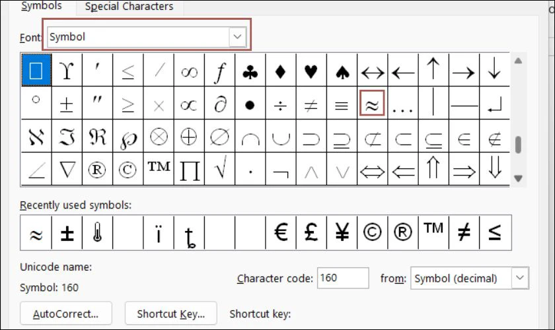Select the serif trademark symbol in the grid
Image resolution: width=555 pixels, height=330 pixels.
click(x=159, y=169)
